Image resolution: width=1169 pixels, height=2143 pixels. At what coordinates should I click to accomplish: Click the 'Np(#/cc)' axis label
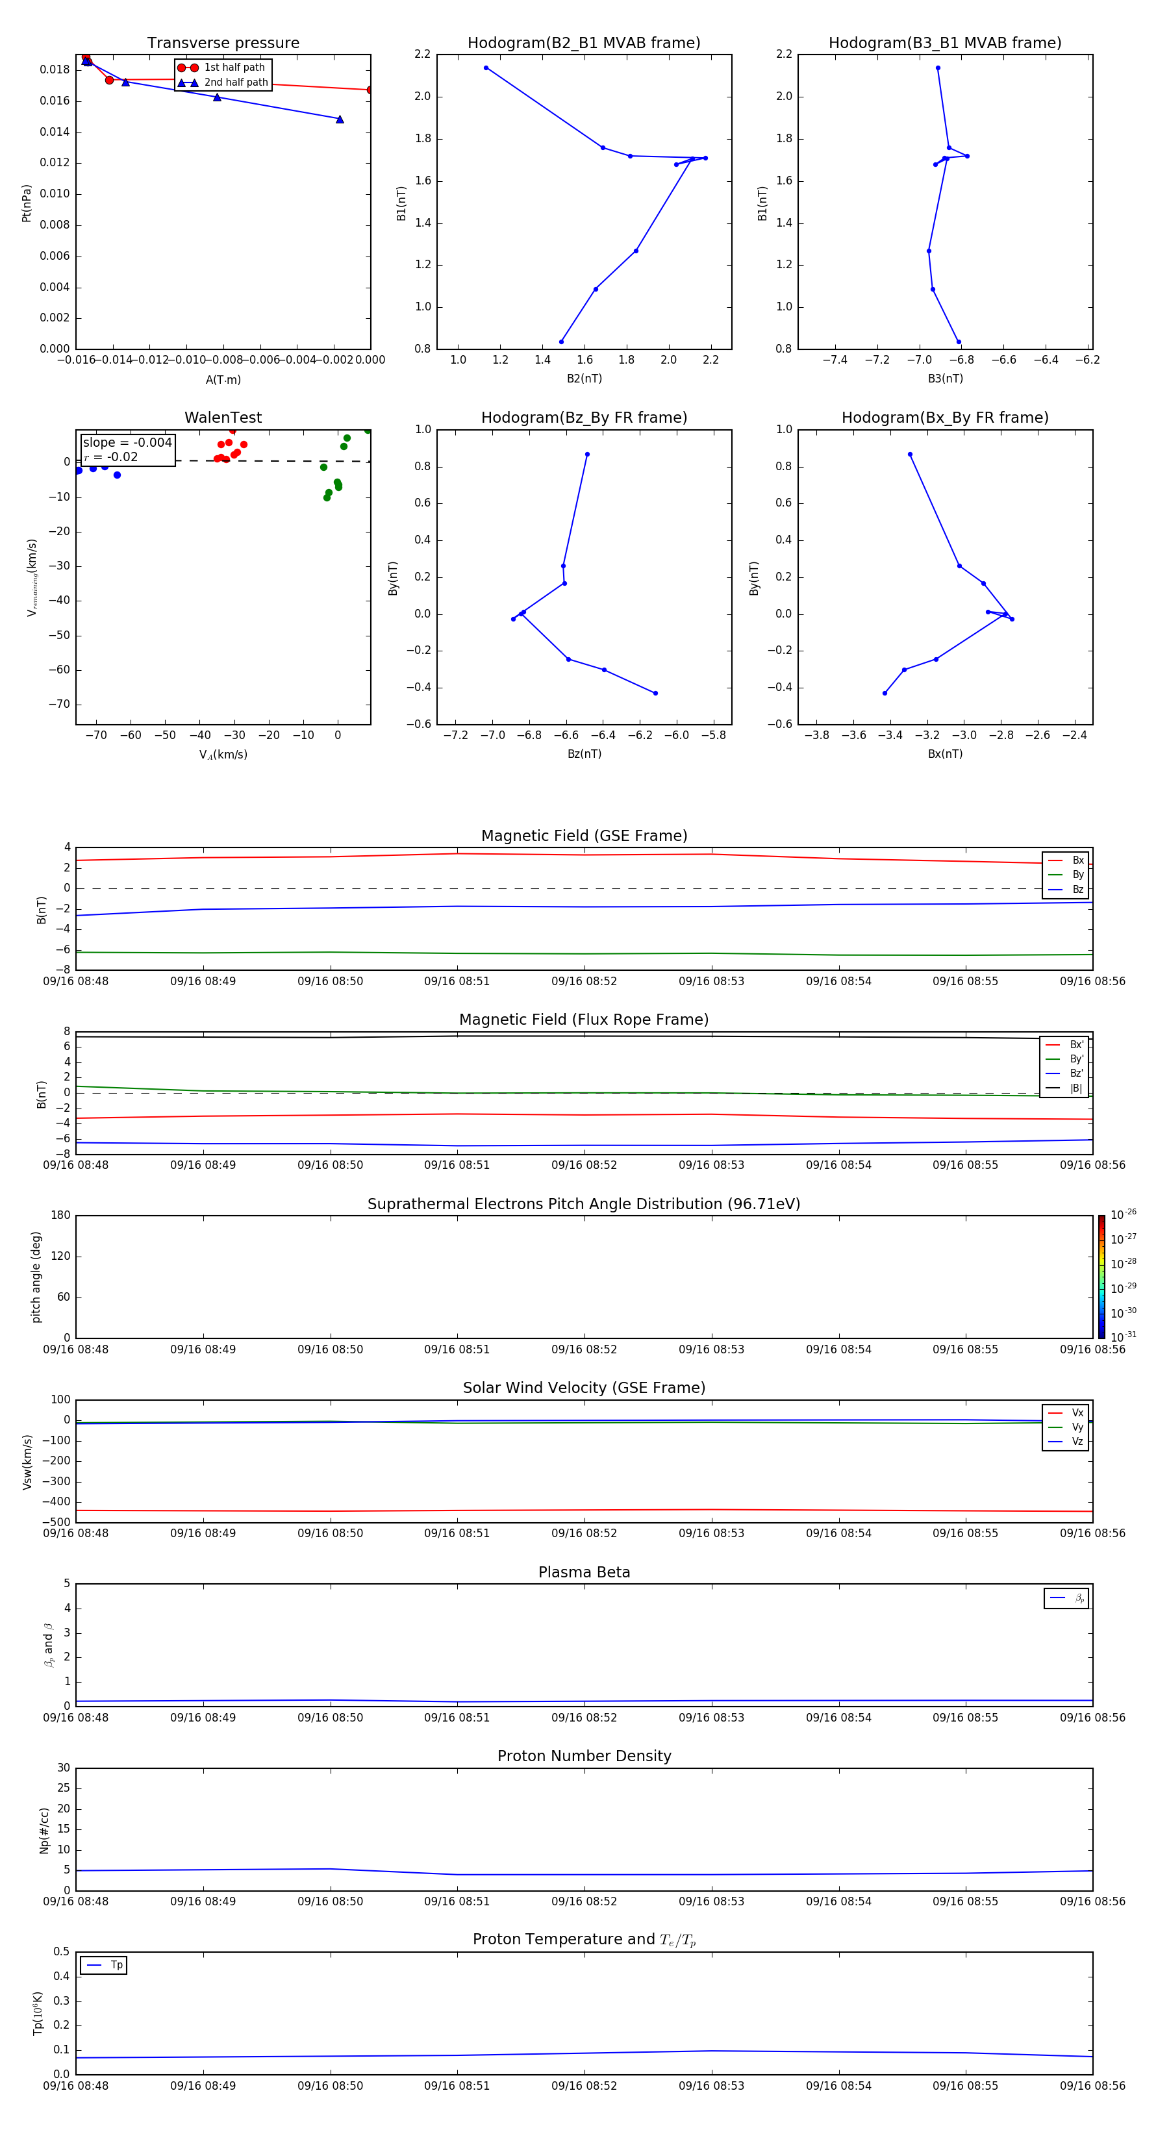point(44,1829)
